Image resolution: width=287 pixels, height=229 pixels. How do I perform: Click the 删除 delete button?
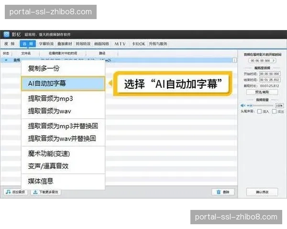(223, 192)
